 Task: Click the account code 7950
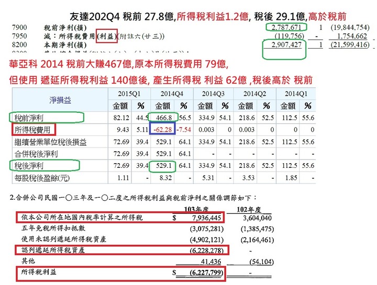point(19,36)
